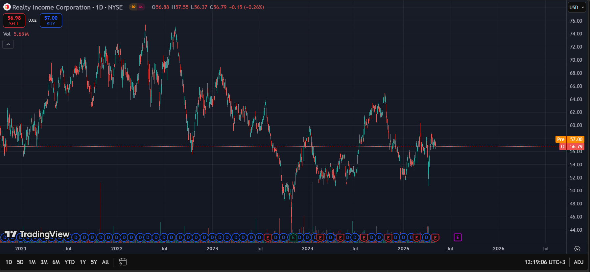Click the 76.00 price axis label
Screen dimensions: 590x272
click(576, 21)
